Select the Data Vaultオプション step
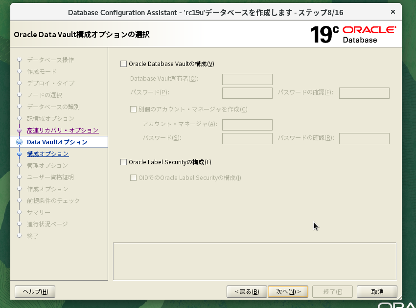Screen dimensions: 416x308 pos(57,142)
